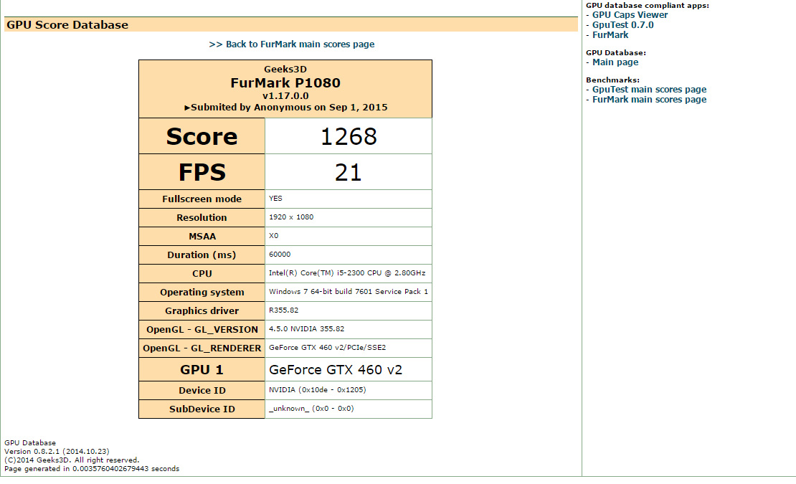Click the OpenGL - GL_VERSION label
This screenshot has width=796, height=484.
(202, 329)
